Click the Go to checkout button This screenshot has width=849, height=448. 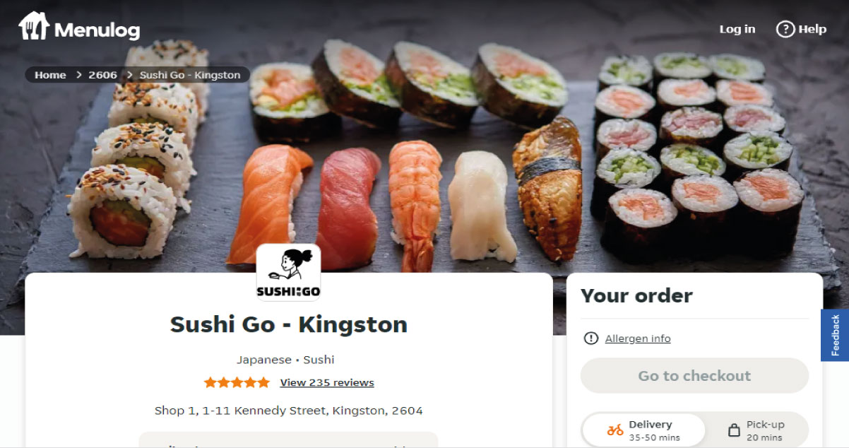694,375
